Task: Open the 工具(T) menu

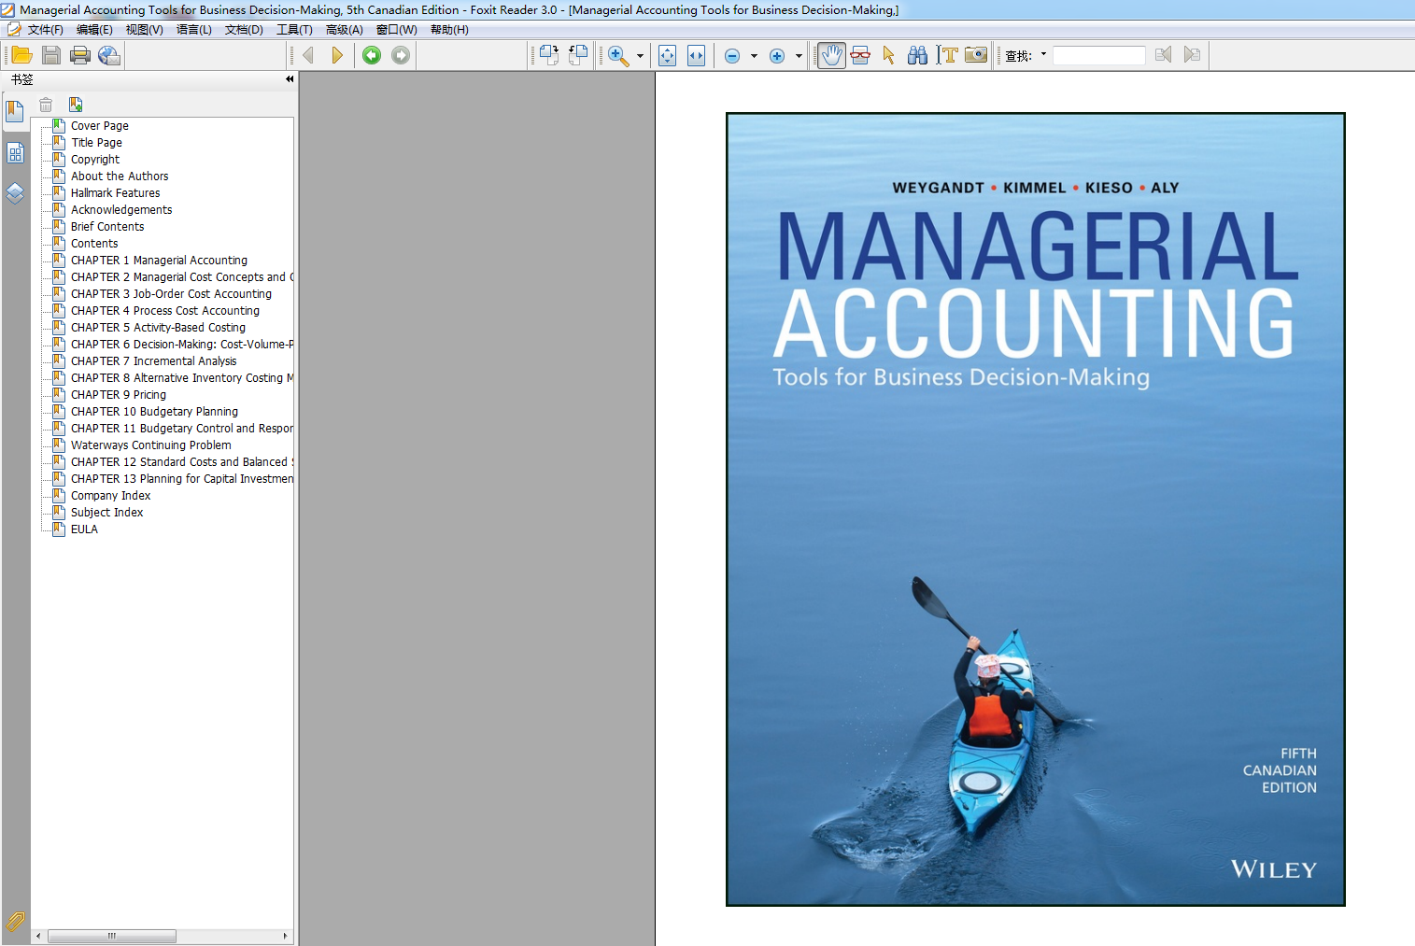Action: point(294,30)
